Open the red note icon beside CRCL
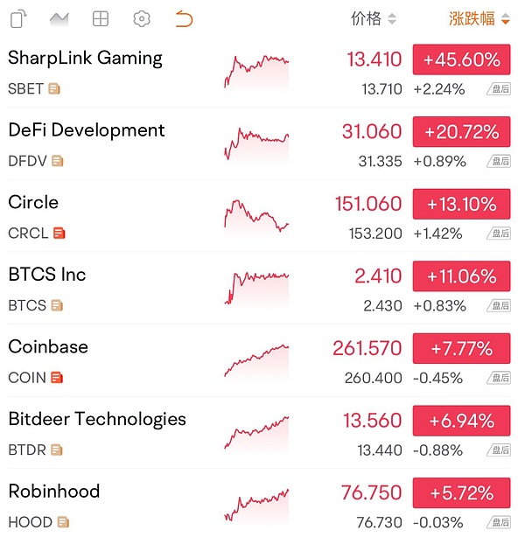Screen dimensions: 525x537 59,233
